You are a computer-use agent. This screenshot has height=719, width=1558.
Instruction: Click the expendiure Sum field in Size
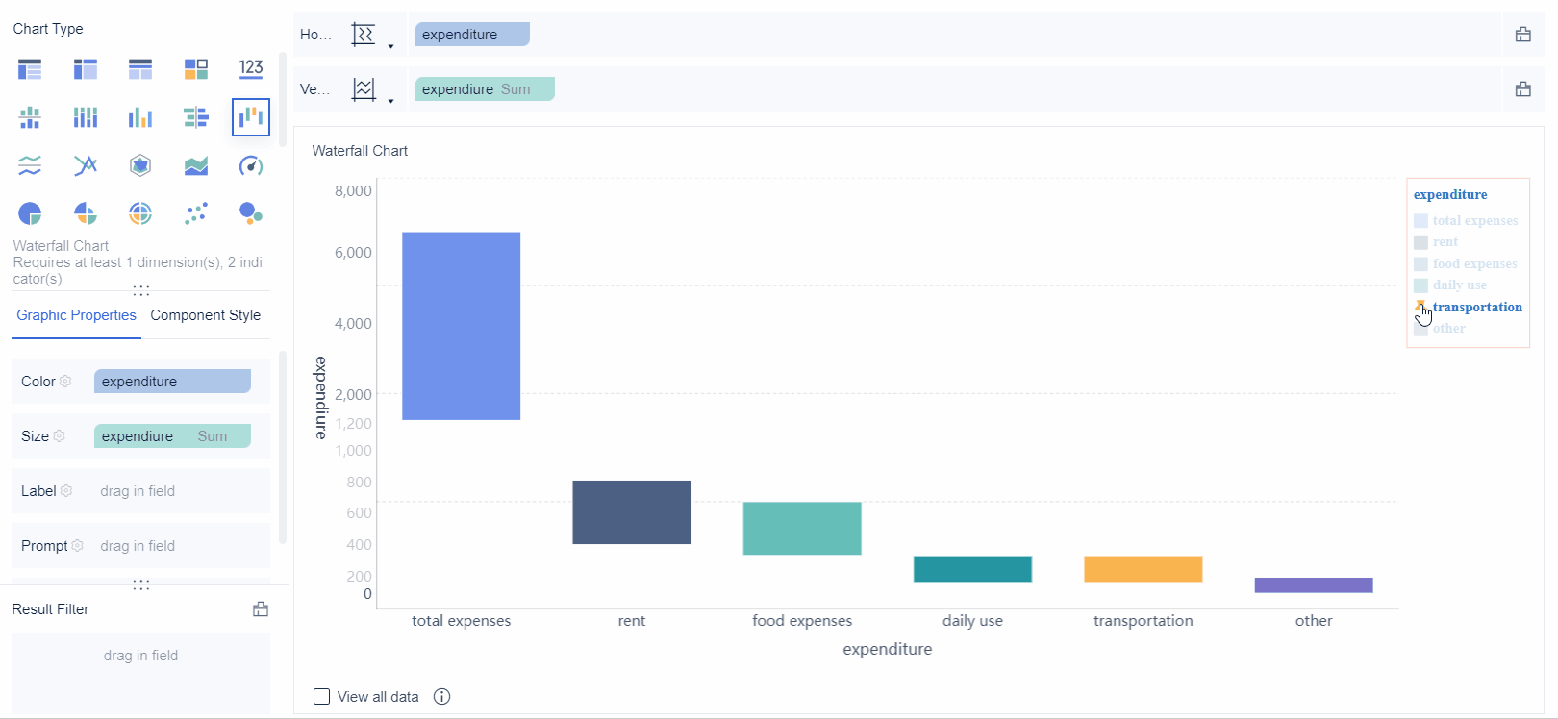172,436
